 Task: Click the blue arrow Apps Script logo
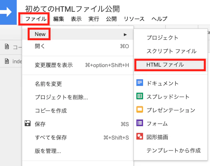[8, 12]
